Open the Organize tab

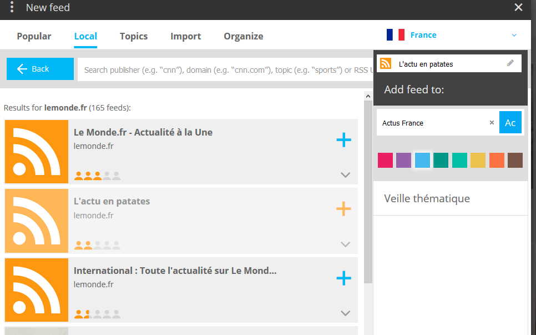244,36
